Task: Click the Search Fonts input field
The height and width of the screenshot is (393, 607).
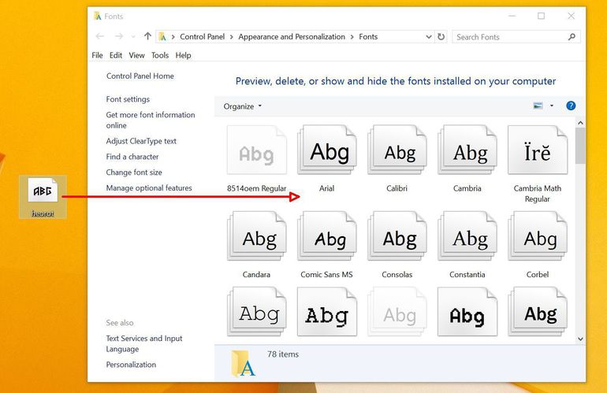Action: click(x=516, y=37)
